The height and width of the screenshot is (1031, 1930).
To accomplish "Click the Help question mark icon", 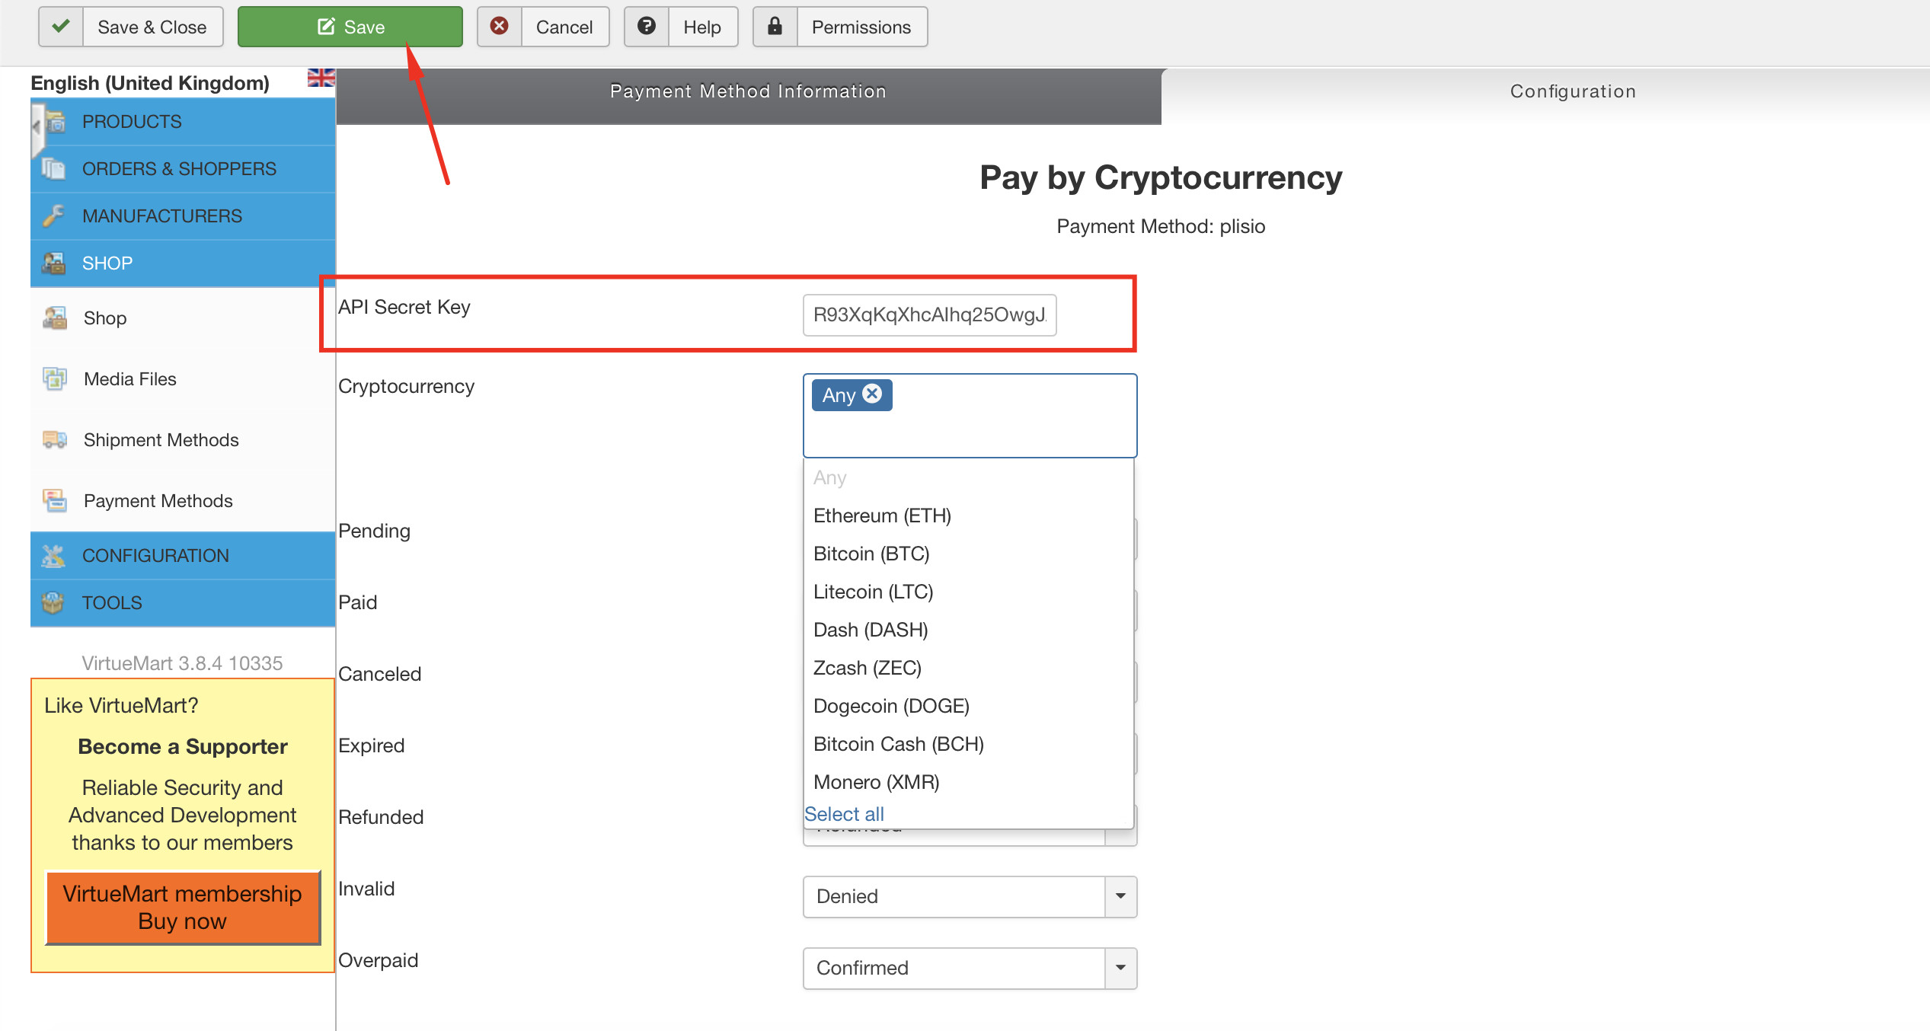I will (x=647, y=27).
